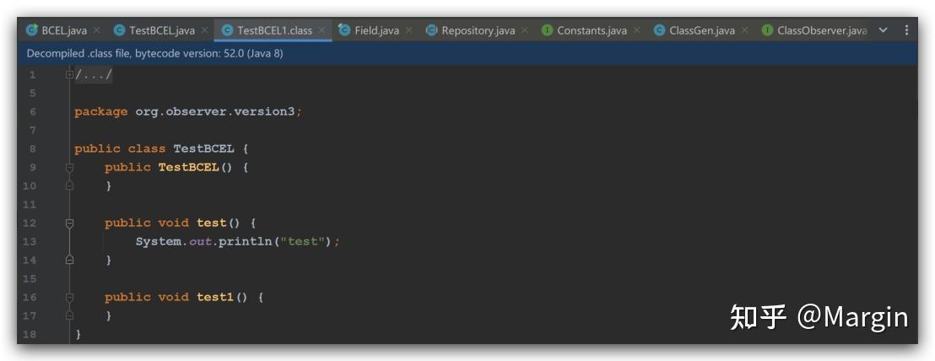The image size is (935, 361).
Task: Go to the Repository.java tab
Action: click(478, 30)
